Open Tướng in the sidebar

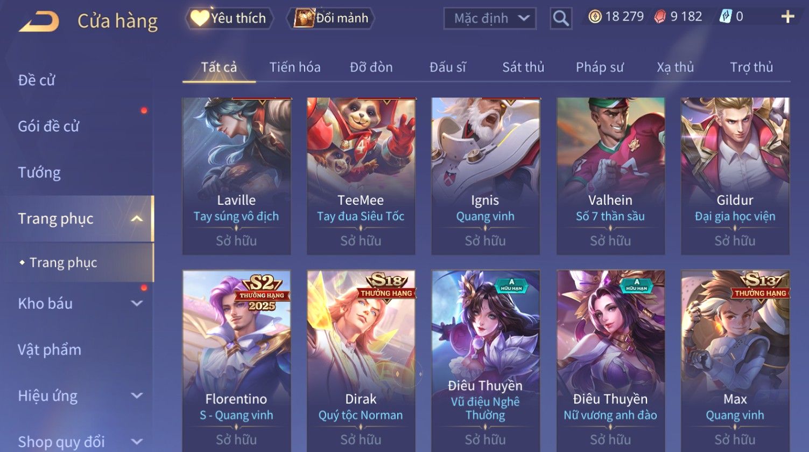[x=39, y=172]
